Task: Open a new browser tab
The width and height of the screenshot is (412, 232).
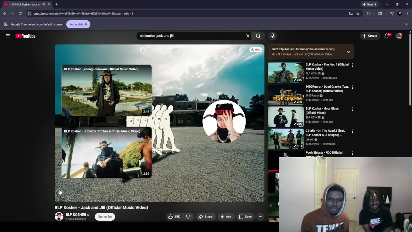Action: (x=56, y=4)
